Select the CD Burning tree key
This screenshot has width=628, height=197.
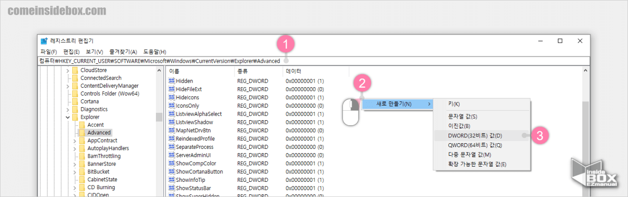click(x=101, y=187)
